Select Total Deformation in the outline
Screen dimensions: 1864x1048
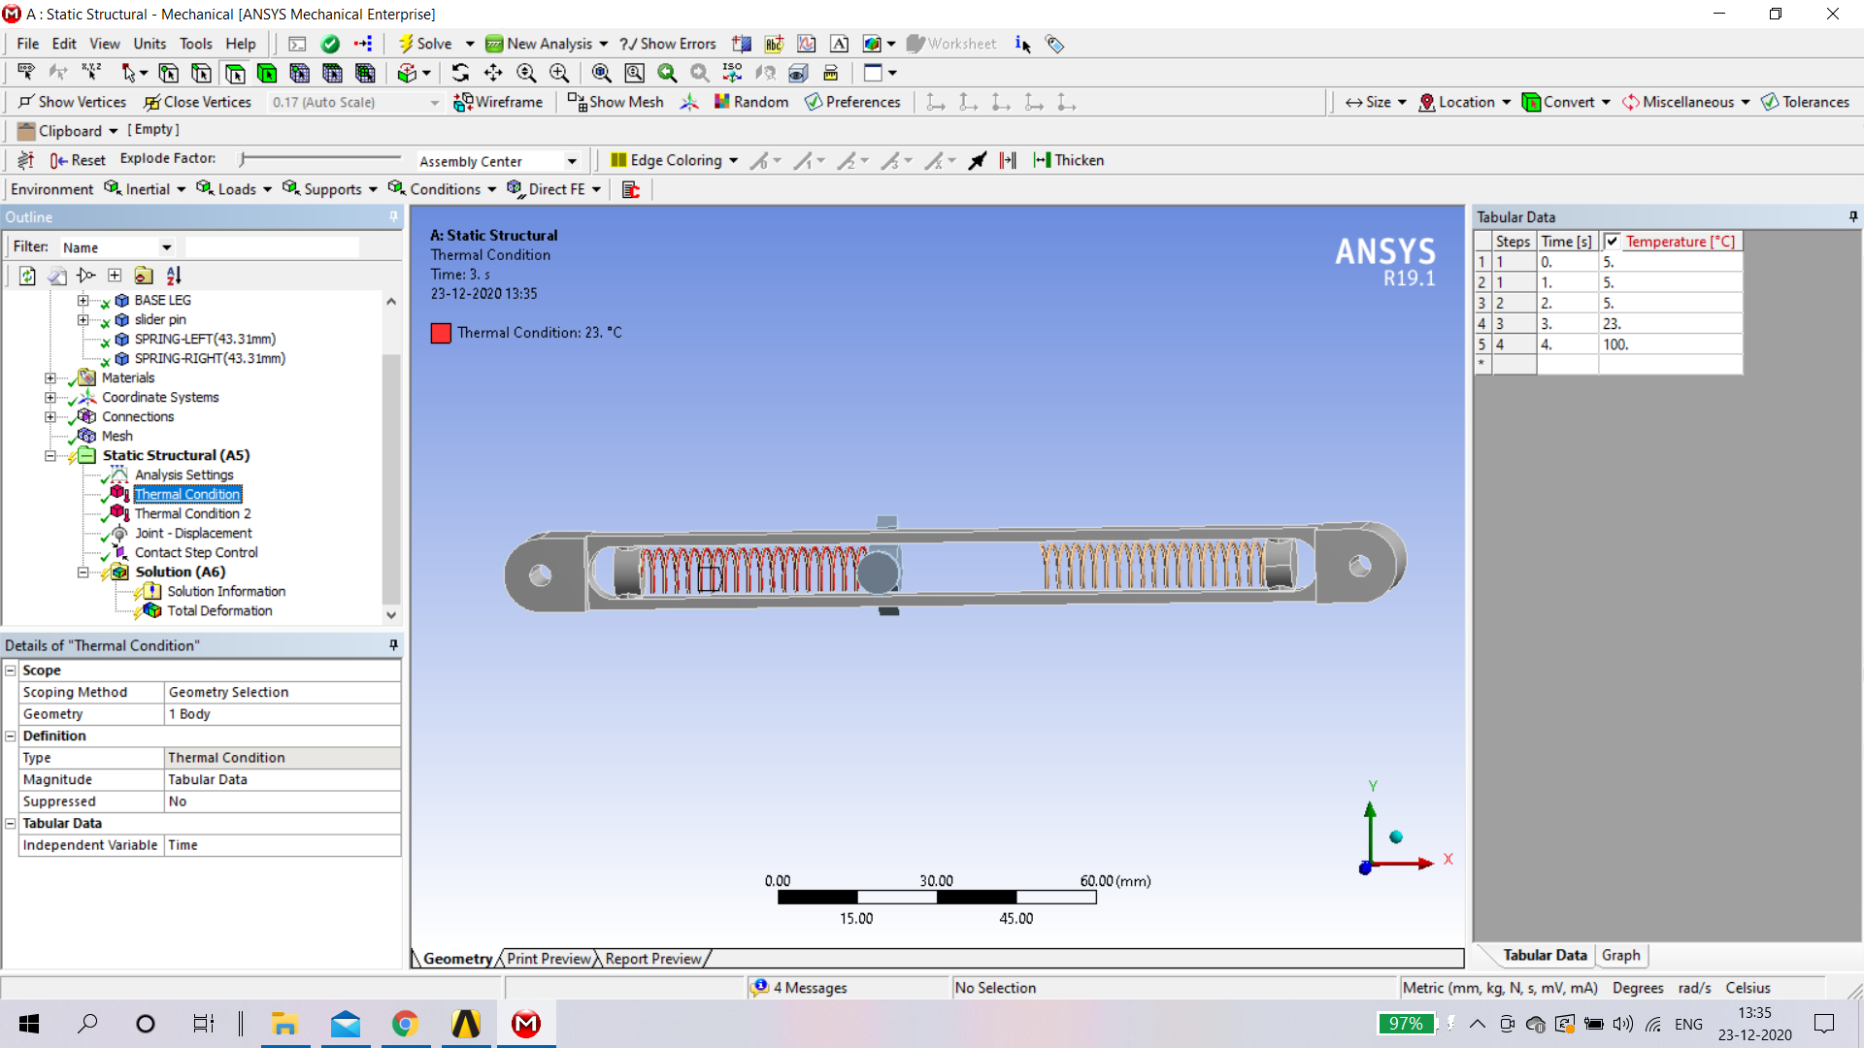tap(221, 610)
